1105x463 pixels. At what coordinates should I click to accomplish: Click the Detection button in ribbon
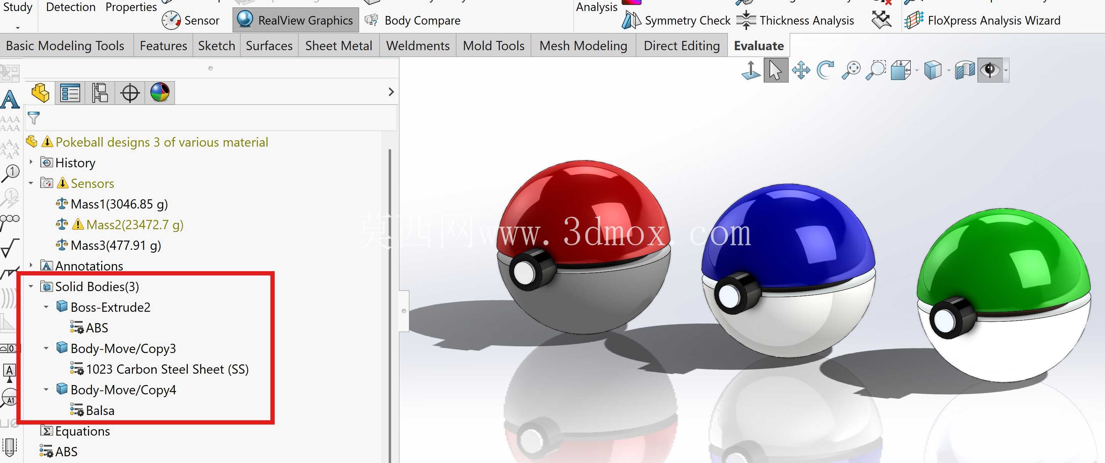pos(71,7)
